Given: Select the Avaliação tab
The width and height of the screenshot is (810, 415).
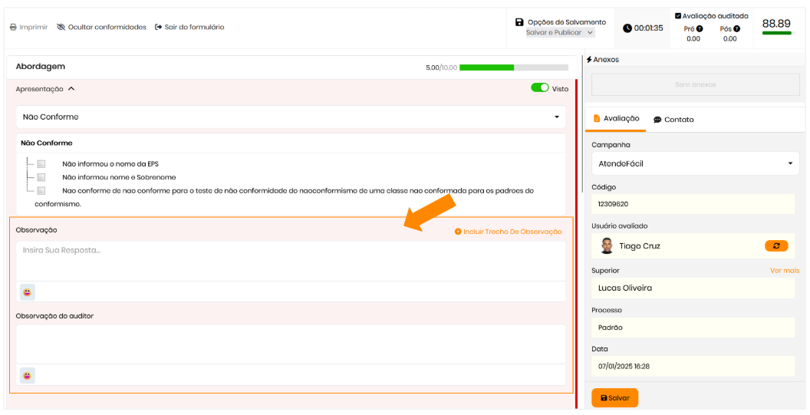Looking at the screenshot, I should coord(616,119).
